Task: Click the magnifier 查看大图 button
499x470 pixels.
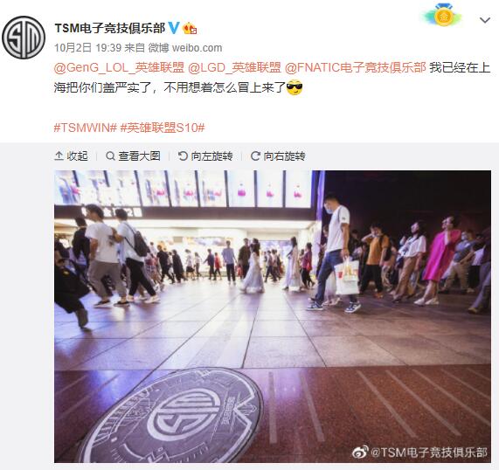Action: [x=133, y=156]
